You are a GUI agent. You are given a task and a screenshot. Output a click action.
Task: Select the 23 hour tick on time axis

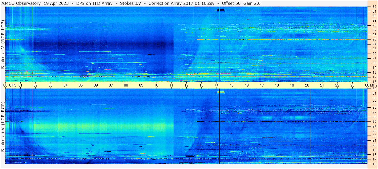[x=352, y=85]
